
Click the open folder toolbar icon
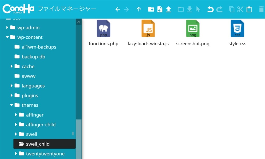[x=181, y=9]
